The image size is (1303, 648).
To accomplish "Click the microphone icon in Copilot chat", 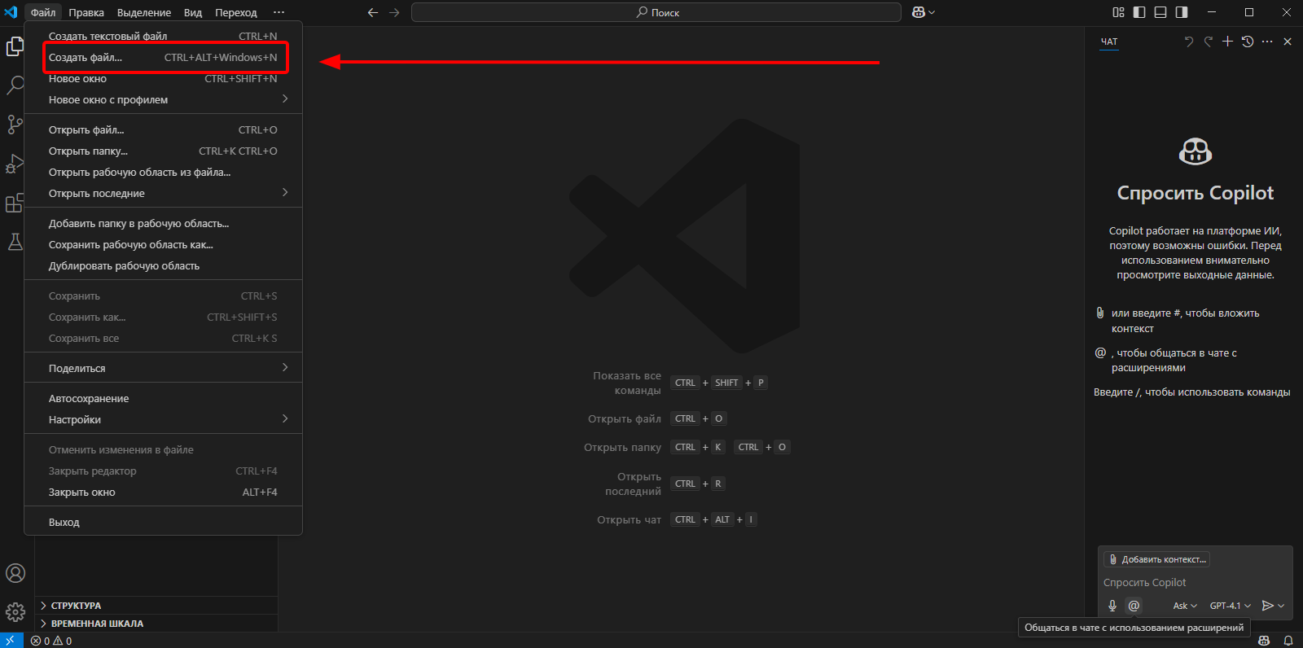I will [x=1112, y=606].
